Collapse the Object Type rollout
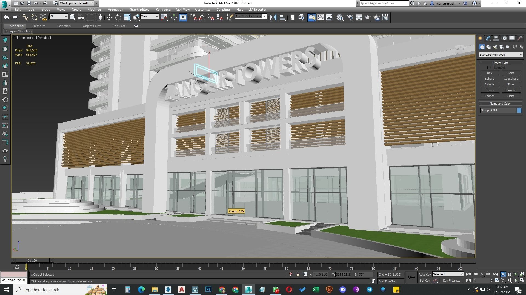 pyautogui.click(x=500, y=63)
